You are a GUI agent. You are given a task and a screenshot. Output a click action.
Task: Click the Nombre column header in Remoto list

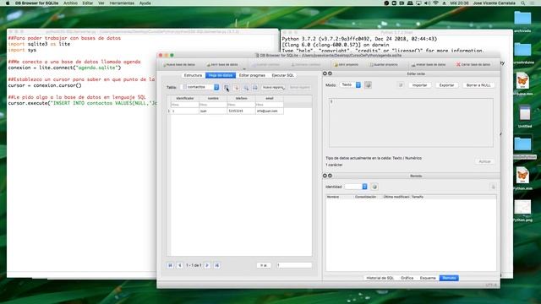(340, 197)
